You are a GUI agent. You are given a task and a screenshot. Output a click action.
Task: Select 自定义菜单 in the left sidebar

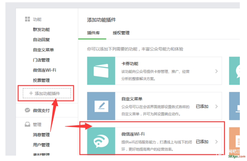43,50
